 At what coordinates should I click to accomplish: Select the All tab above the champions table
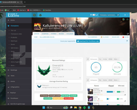tap(88, 80)
